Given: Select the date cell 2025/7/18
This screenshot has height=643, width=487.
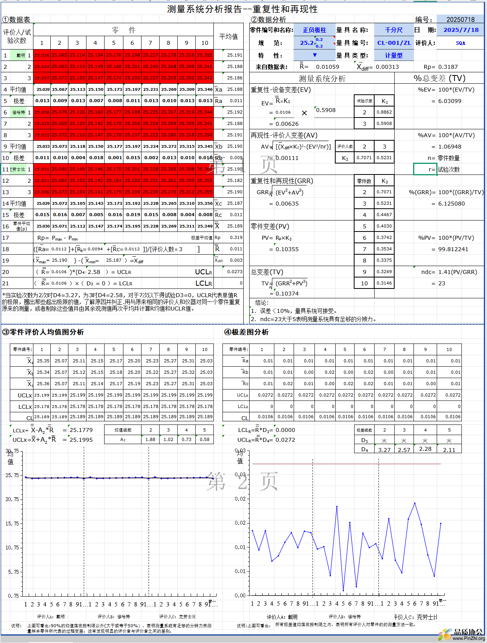Looking at the screenshot, I should (461, 30).
